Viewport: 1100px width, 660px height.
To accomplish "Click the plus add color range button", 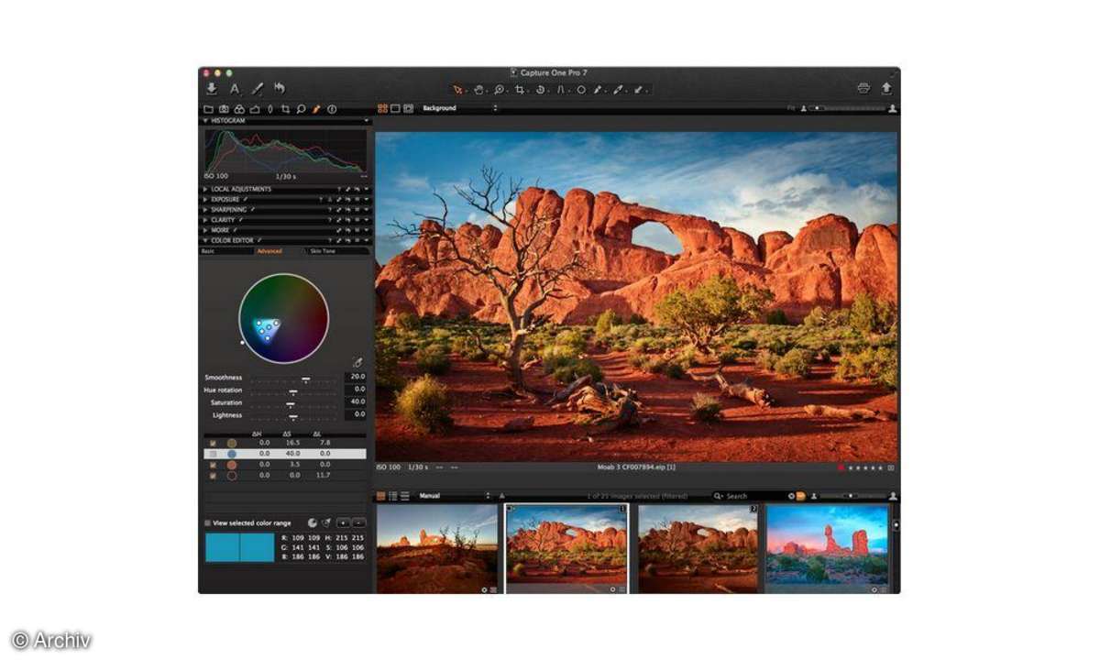I will 343,522.
